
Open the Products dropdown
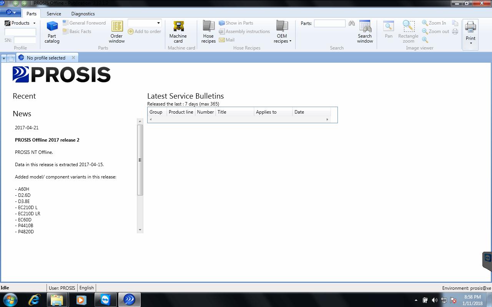20,23
